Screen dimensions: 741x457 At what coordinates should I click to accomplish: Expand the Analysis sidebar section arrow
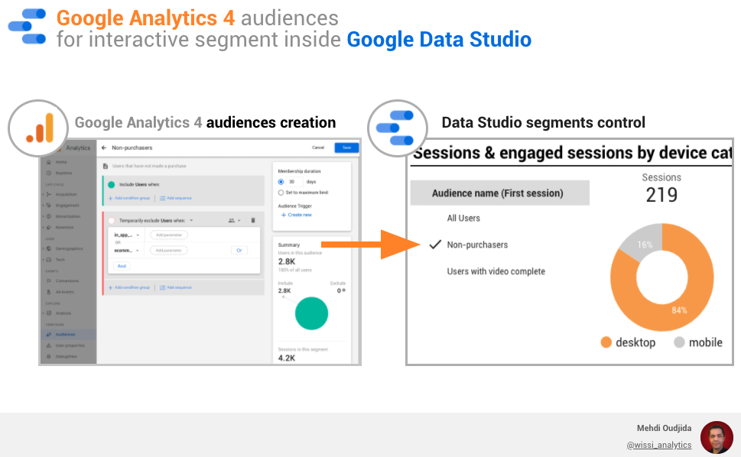point(44,313)
